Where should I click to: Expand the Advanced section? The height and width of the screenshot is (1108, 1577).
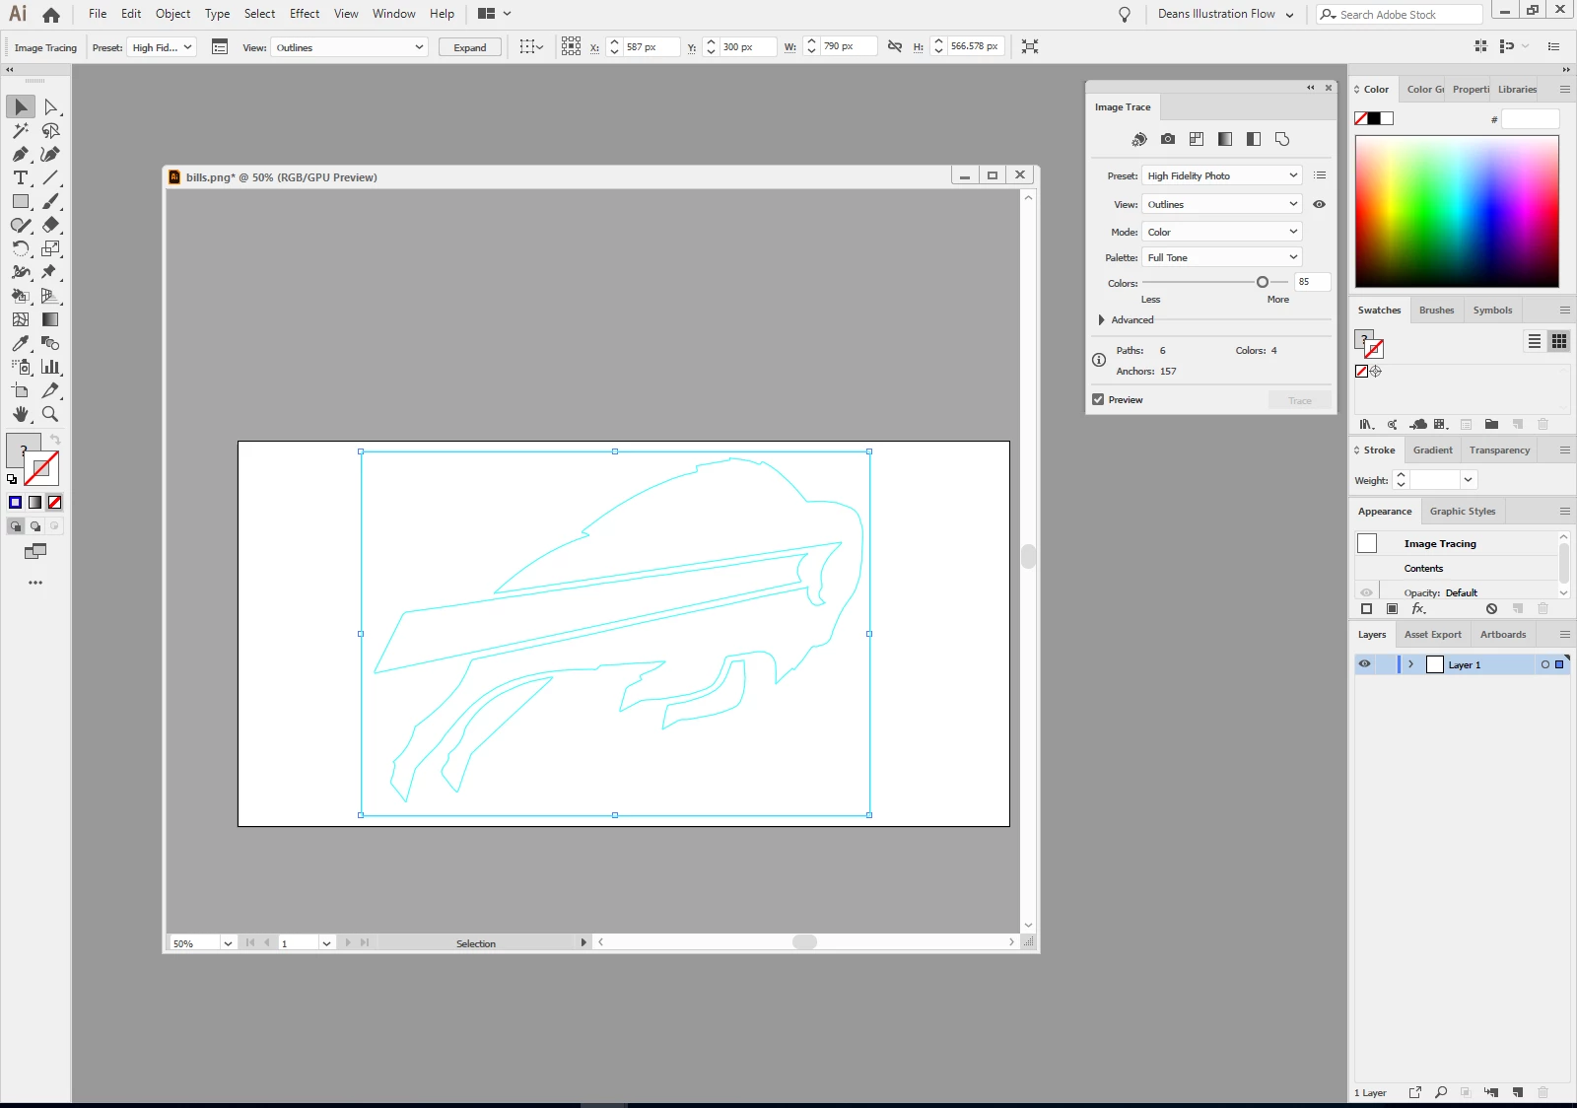pos(1101,319)
